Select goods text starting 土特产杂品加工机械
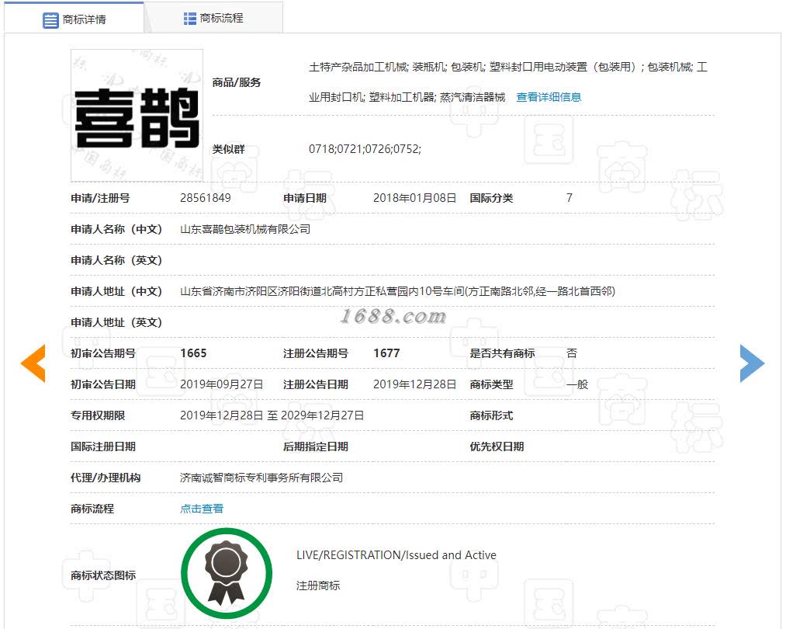The width and height of the screenshot is (786, 629). 507,67
